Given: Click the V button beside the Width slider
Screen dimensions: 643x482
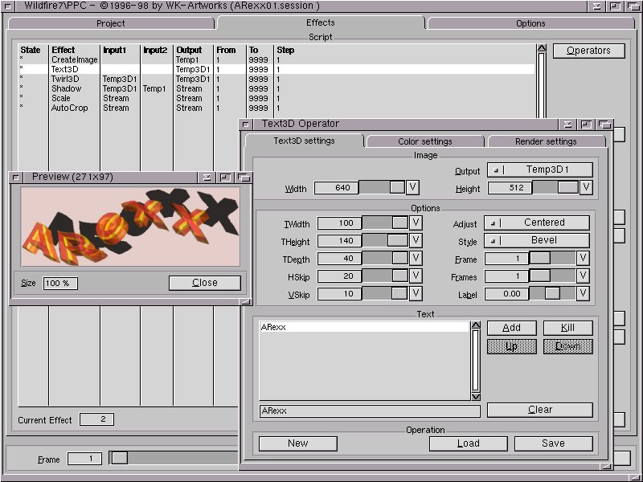Looking at the screenshot, I should click(x=412, y=188).
